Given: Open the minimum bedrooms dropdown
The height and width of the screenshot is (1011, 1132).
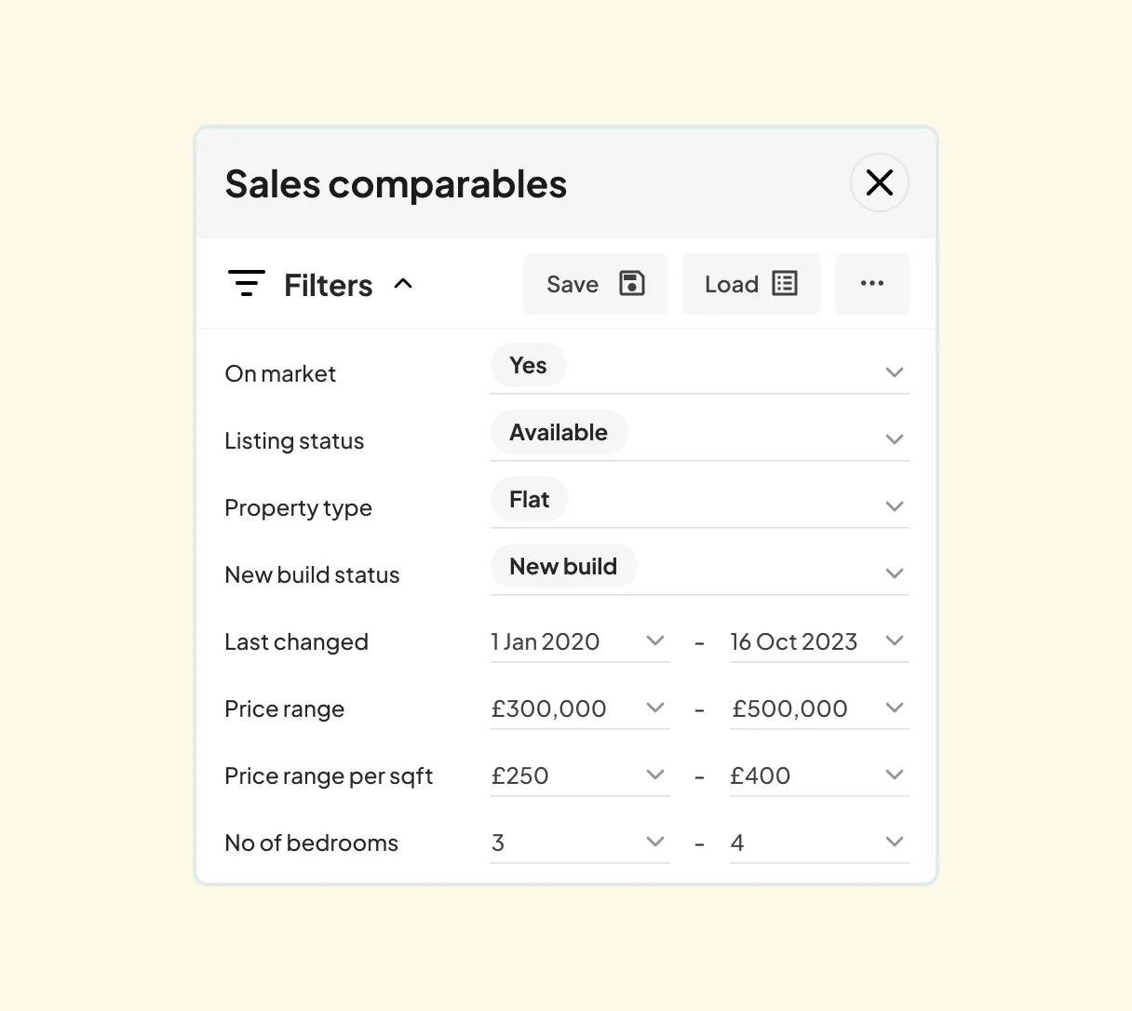Looking at the screenshot, I should (655, 842).
